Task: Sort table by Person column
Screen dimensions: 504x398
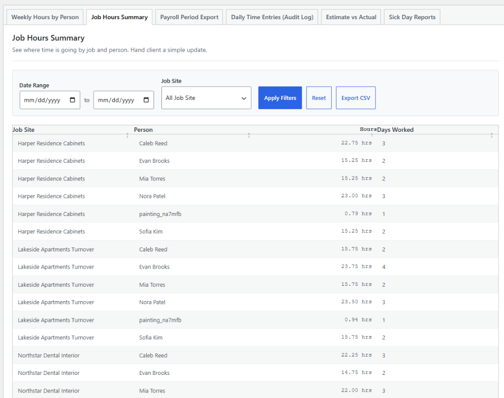Action: [249, 135]
